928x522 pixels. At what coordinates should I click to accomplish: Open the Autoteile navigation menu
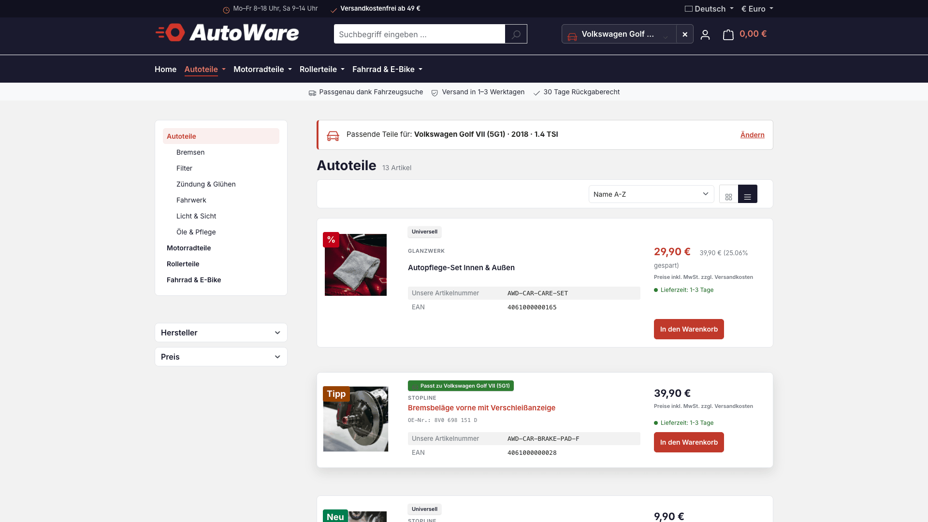coord(205,69)
